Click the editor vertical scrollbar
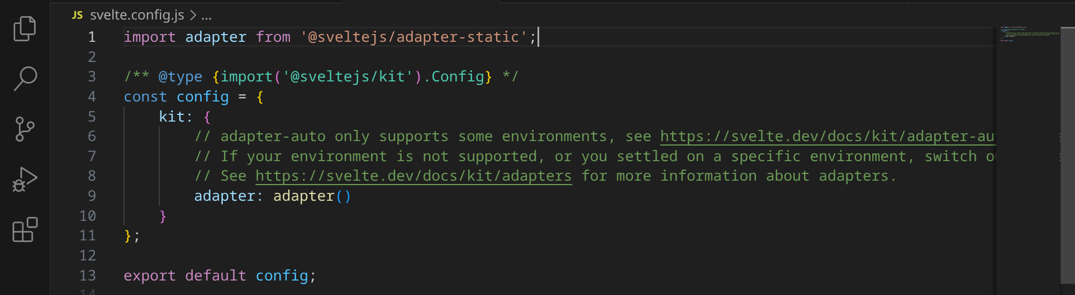The image size is (1075, 295). pyautogui.click(x=1068, y=156)
